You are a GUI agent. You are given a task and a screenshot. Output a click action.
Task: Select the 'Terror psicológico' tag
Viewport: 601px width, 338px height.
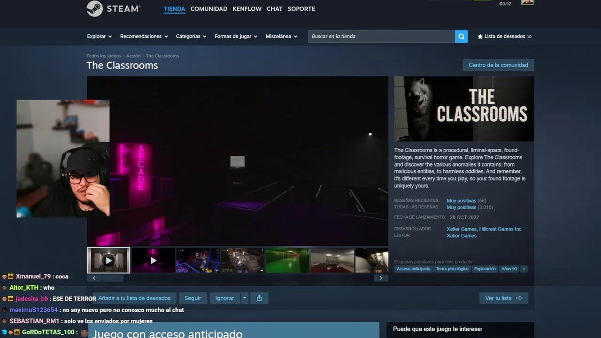452,269
